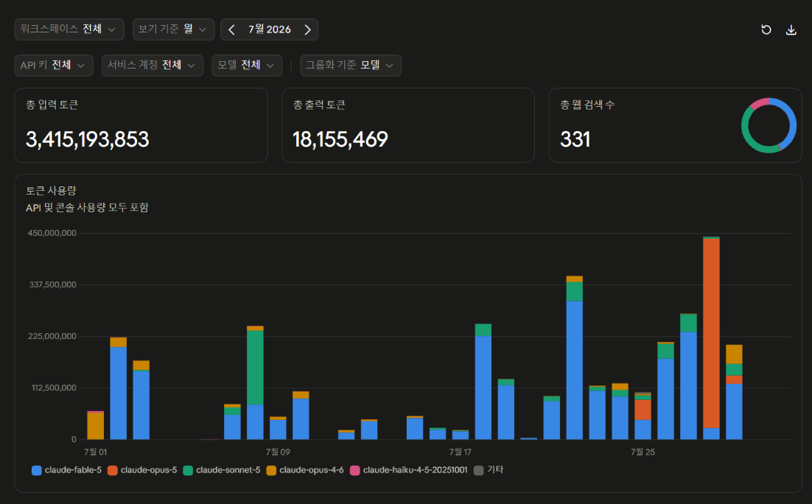Viewport: 812px width, 504px height.
Task: Click the refresh icon at top right
Action: (766, 29)
